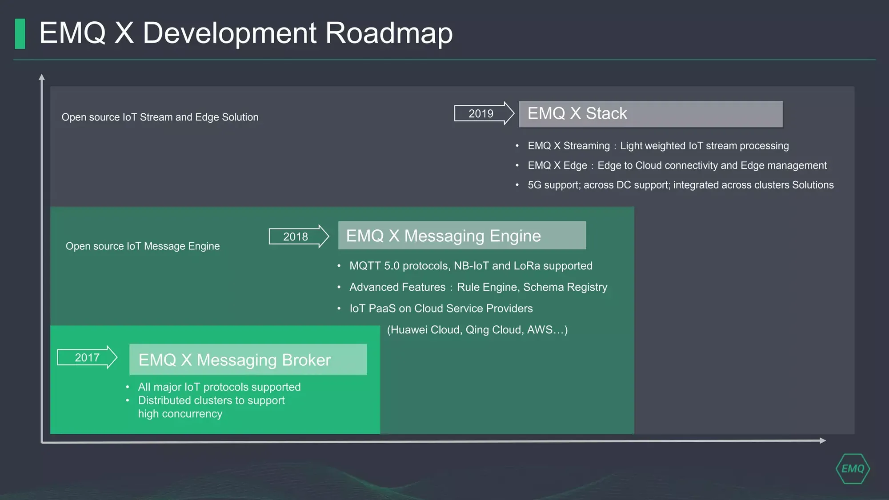Click bullet 'Advanced Features : Rule Engine, Schema Registry'
Viewport: 889px width, 500px height.
pos(478,287)
